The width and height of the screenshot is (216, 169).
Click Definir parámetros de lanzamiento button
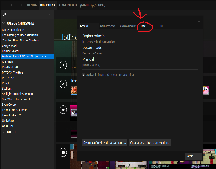[105, 142]
